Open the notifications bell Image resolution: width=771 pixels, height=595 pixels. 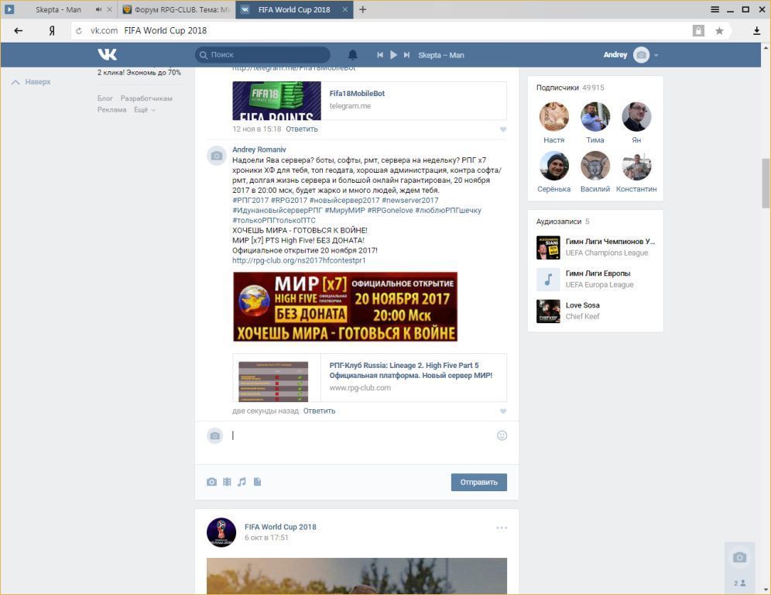[x=352, y=55]
